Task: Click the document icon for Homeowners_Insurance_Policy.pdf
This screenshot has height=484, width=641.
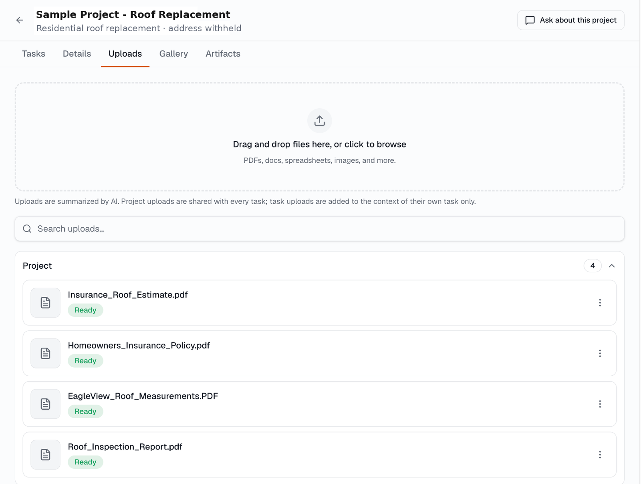Action: pos(46,353)
